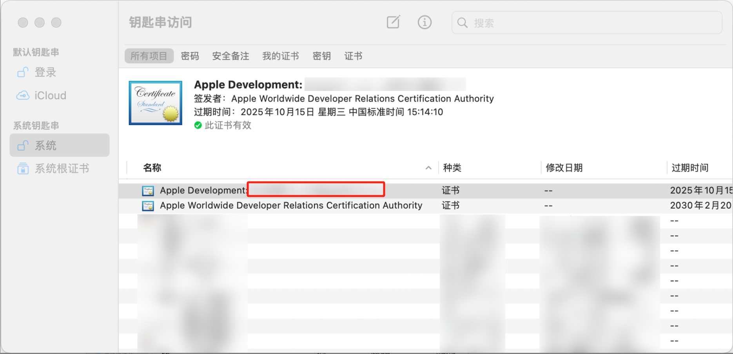The height and width of the screenshot is (354, 733).
Task: Click the 系统钥匙串 sidebar section header
Action: tap(36, 125)
